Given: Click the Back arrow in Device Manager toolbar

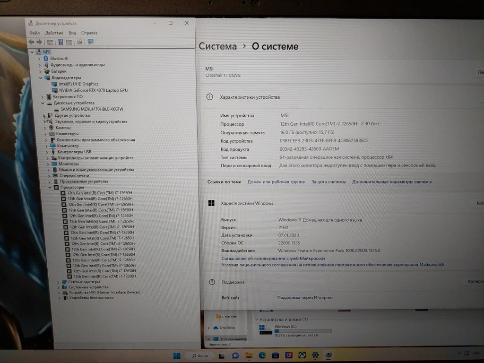Looking at the screenshot, I should (x=31, y=42).
